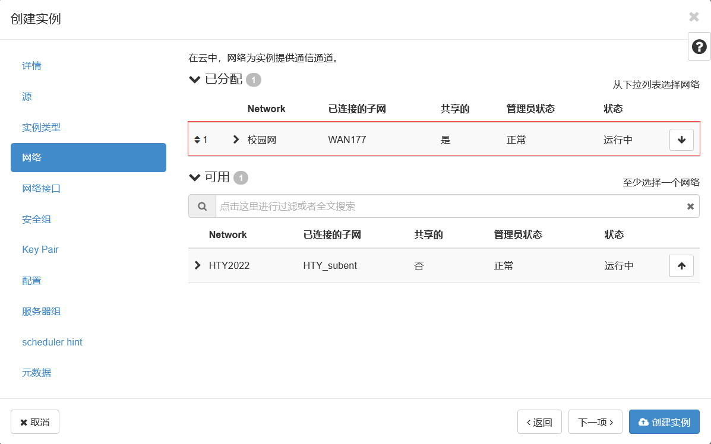Screen dimensions: 711x444
Task: Click the 可用 count badge
Action: click(x=241, y=177)
